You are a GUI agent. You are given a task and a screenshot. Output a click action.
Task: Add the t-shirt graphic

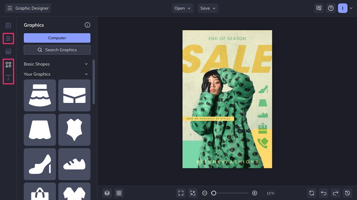(x=74, y=191)
